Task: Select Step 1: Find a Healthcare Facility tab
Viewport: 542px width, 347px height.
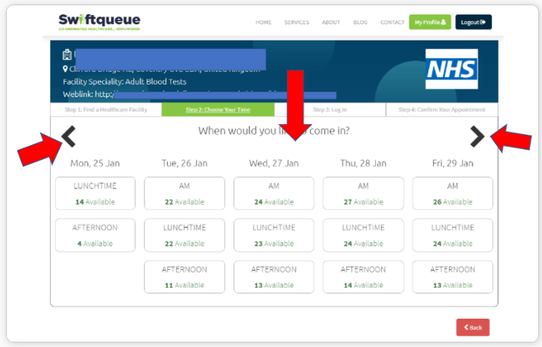Action: point(106,110)
